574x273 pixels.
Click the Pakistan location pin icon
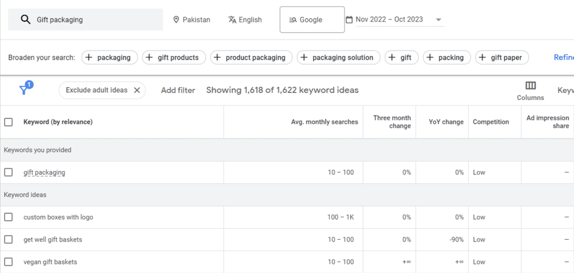click(176, 19)
